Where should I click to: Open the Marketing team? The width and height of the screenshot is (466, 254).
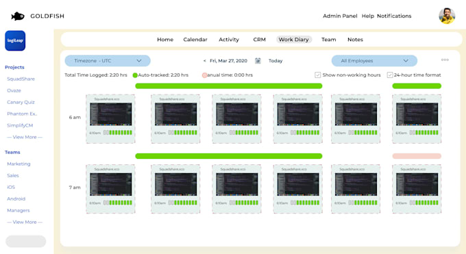click(x=19, y=164)
